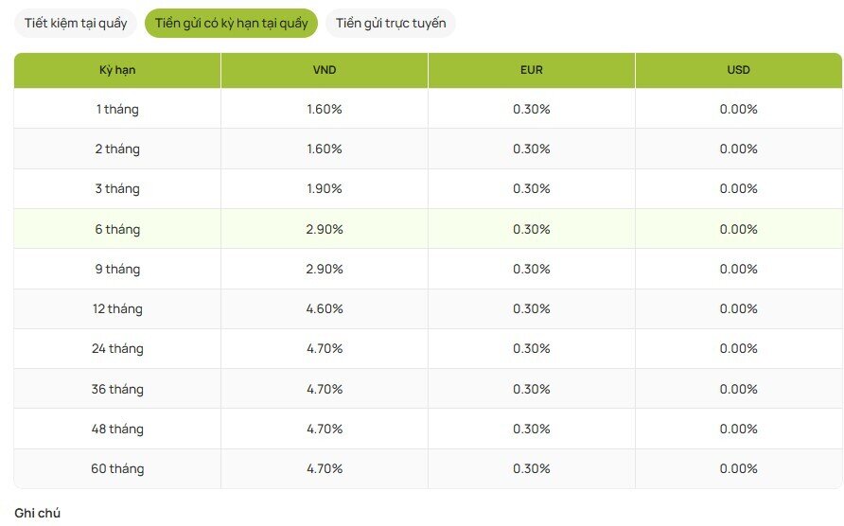This screenshot has height=526, width=844.
Task: Switch to the Tiết kiệm tại quầy tab
Action: coord(76,24)
